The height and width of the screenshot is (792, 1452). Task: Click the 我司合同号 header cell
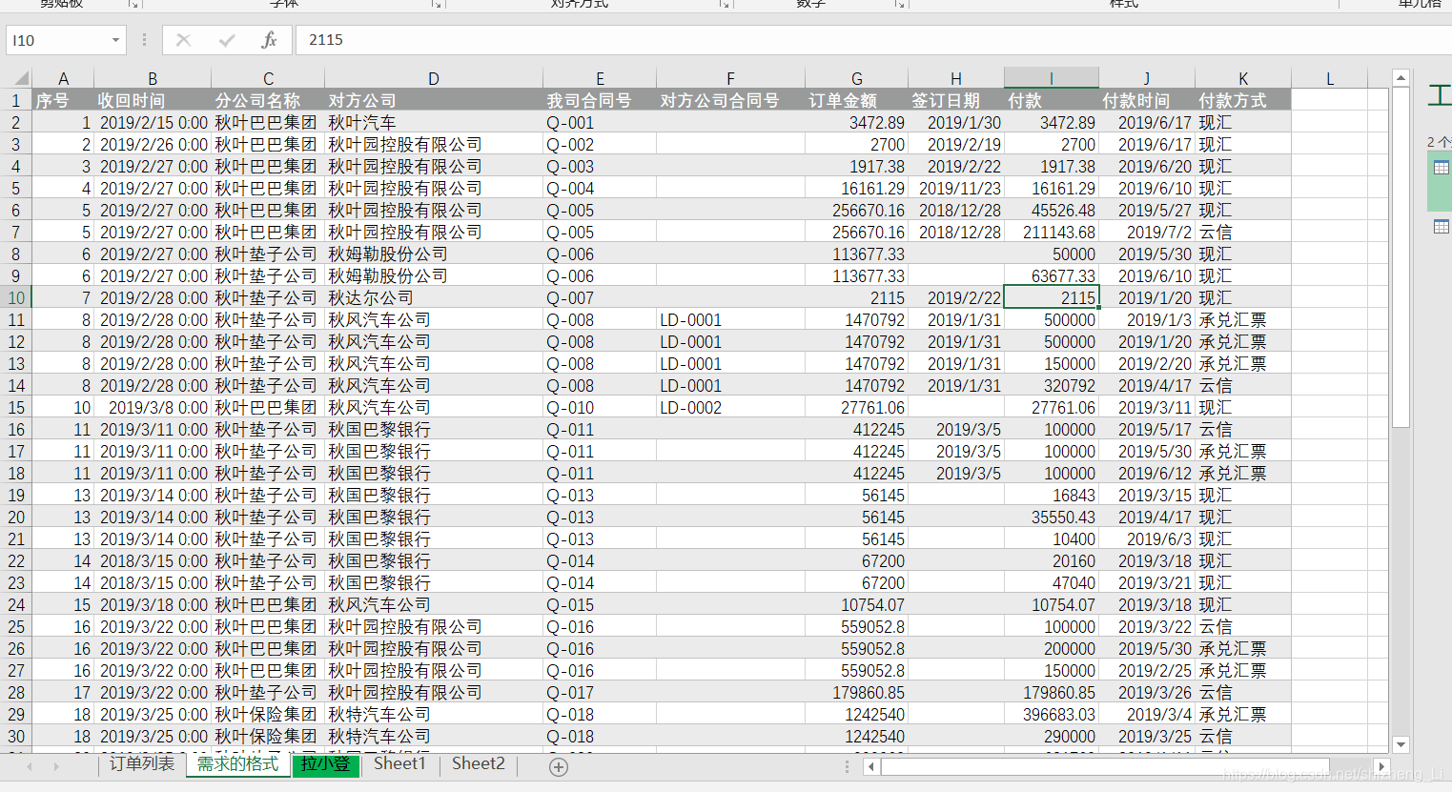click(600, 100)
